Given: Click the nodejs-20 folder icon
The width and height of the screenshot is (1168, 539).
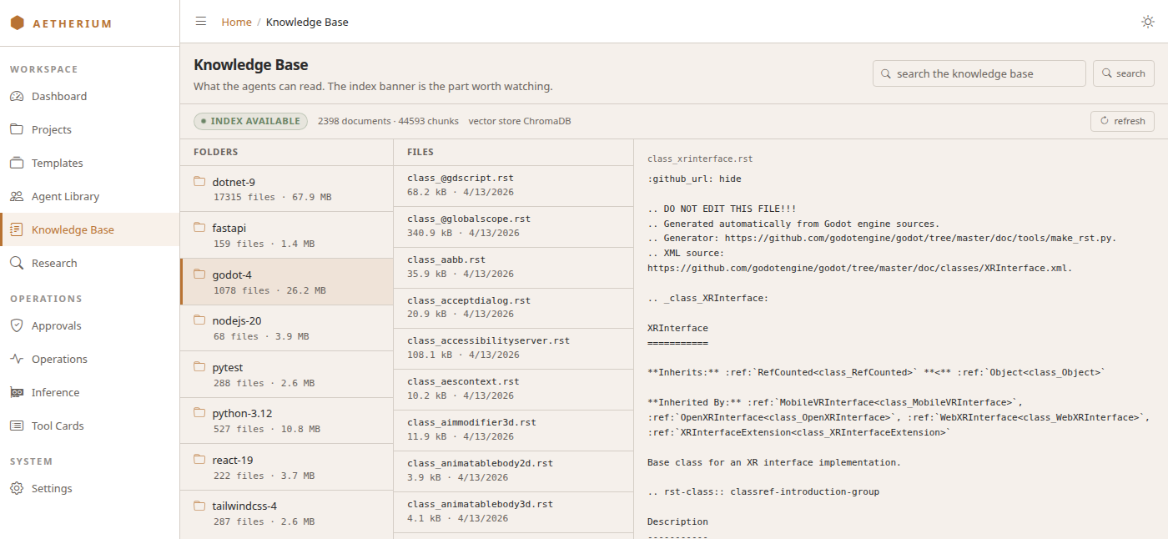Looking at the screenshot, I should (x=199, y=320).
